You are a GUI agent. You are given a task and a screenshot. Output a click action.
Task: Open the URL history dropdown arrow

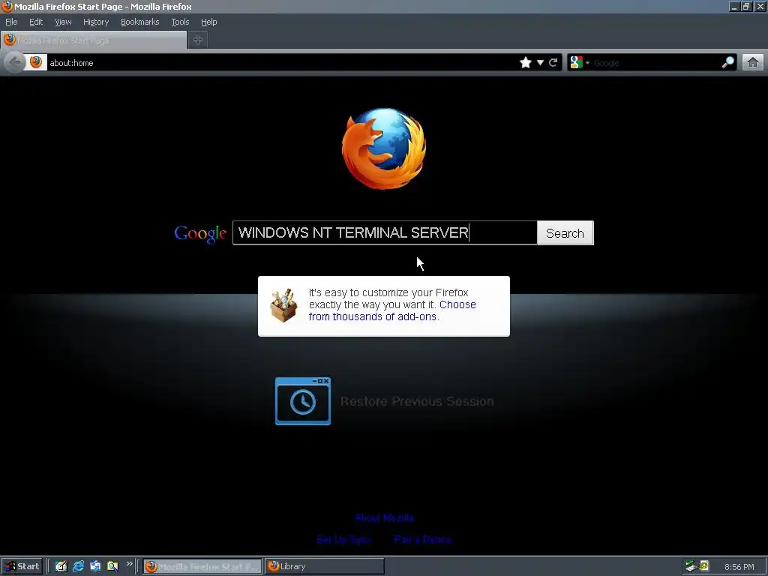[x=540, y=63]
